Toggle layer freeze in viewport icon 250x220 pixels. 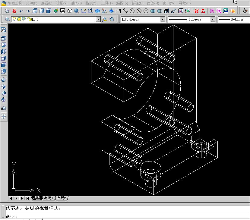point(24,19)
